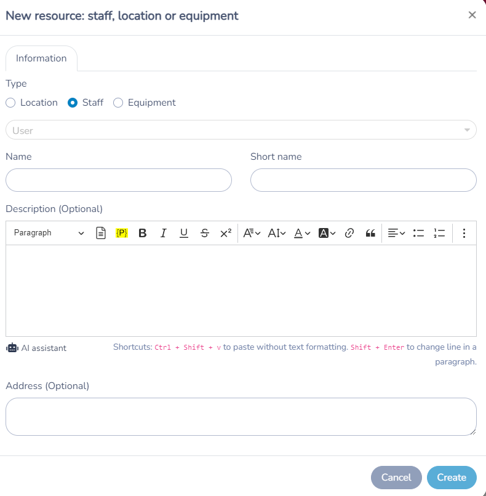Screen dimensions: 486x496
Task: Open the text alignment dropdown
Action: (x=396, y=233)
